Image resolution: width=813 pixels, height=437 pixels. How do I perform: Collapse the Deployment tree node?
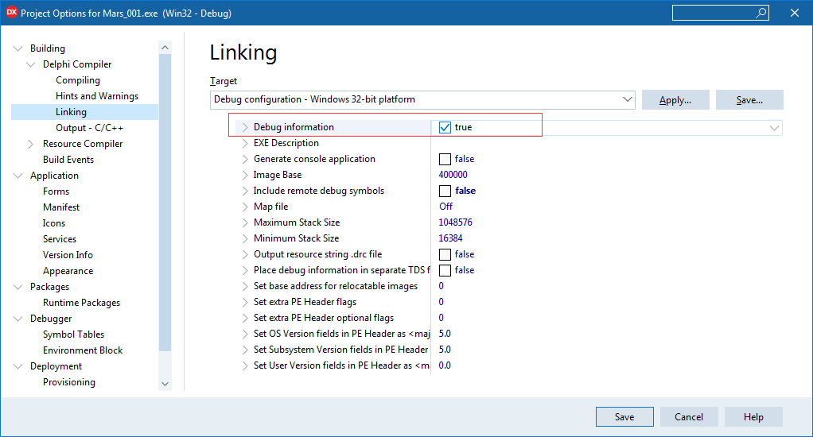click(18, 366)
